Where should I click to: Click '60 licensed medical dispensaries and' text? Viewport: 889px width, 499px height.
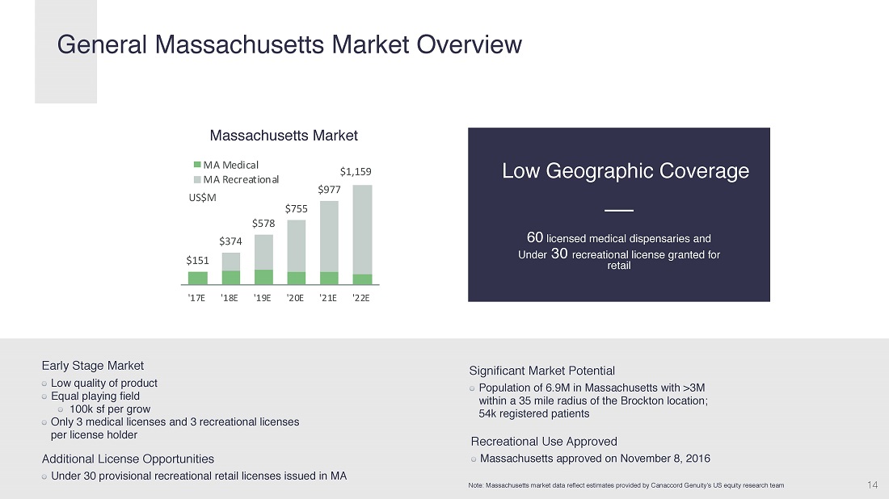[618, 238]
